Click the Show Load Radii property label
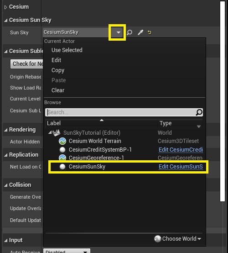Screen dimensions: 228x253 pyautogui.click(x=26, y=88)
